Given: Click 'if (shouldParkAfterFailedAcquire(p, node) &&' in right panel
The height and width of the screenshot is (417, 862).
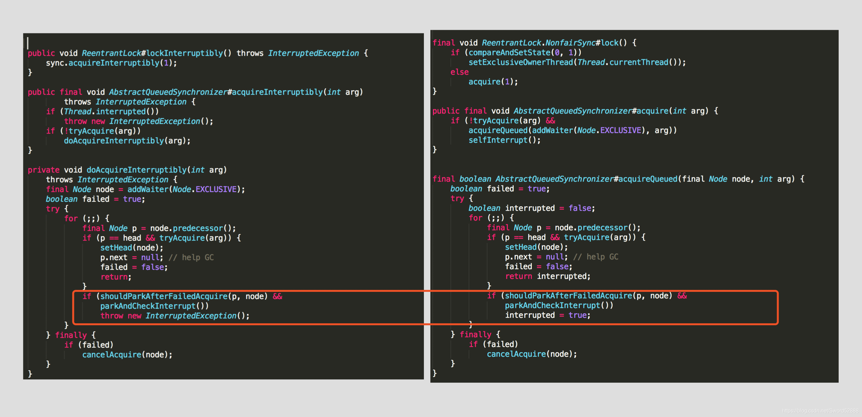Looking at the screenshot, I should point(587,295).
